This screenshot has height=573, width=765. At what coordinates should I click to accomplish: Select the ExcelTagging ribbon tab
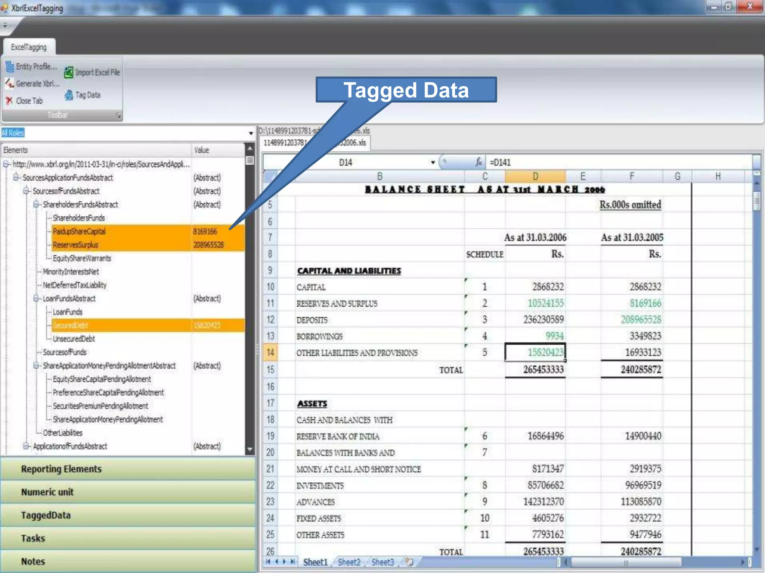pyautogui.click(x=29, y=47)
